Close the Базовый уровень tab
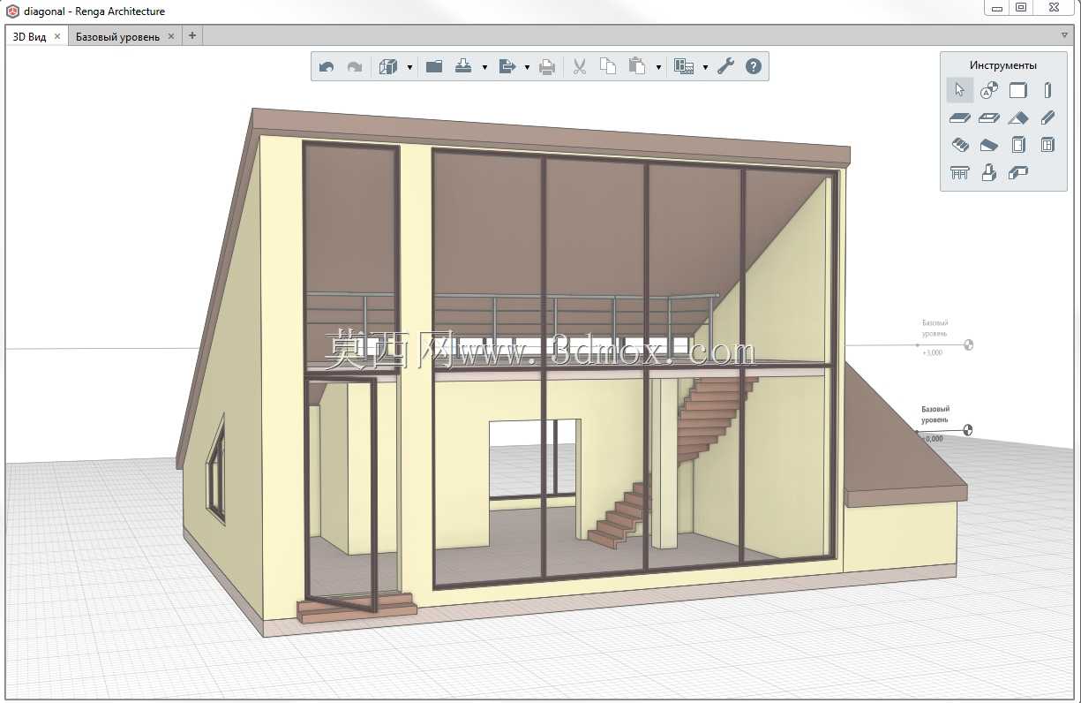The width and height of the screenshot is (1081, 703). click(171, 37)
